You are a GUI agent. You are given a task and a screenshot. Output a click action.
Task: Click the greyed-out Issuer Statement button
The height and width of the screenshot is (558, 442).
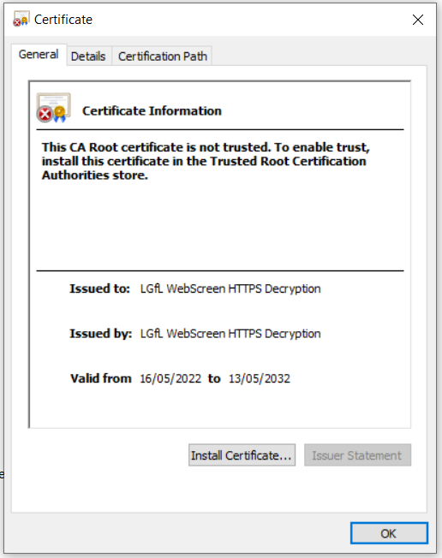pyautogui.click(x=357, y=455)
